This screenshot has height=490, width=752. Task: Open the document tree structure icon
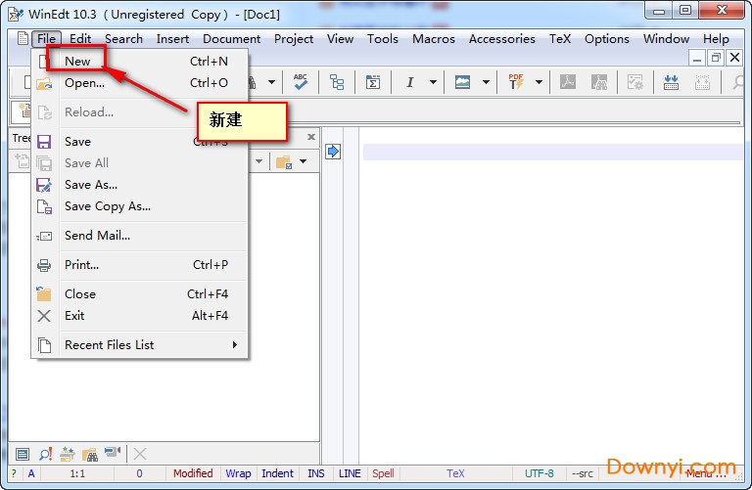(x=337, y=82)
